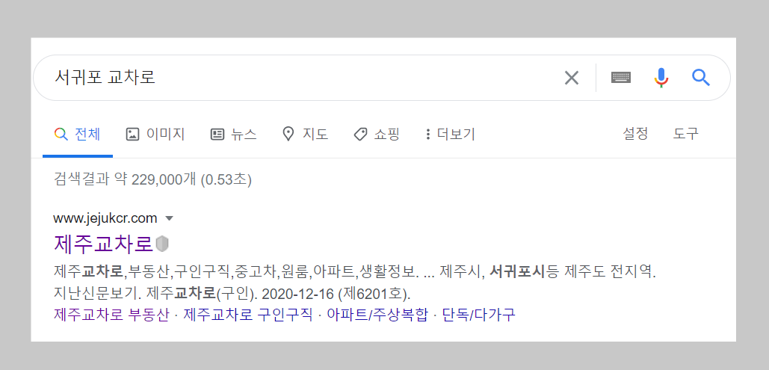Open 도구 options
The height and width of the screenshot is (370, 769).
point(685,134)
